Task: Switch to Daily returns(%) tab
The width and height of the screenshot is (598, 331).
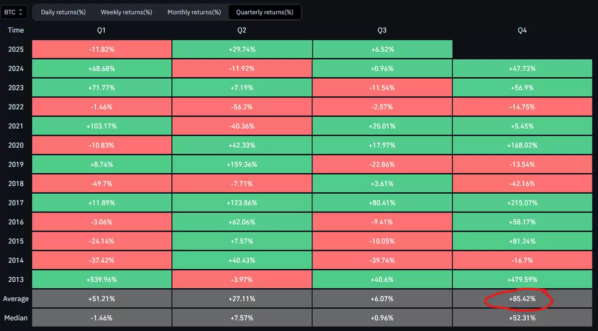Action: point(62,12)
